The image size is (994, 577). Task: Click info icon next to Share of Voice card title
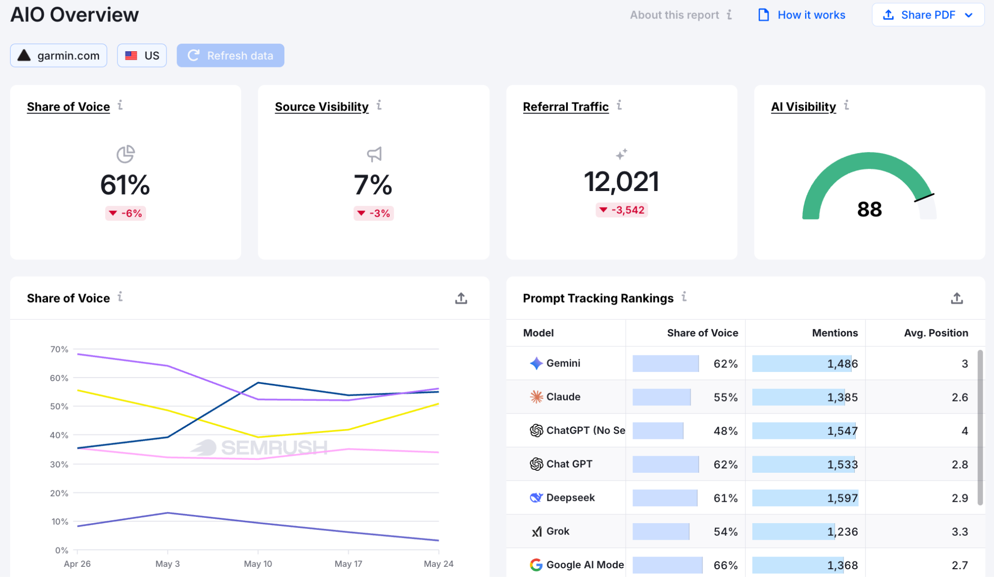pyautogui.click(x=120, y=105)
